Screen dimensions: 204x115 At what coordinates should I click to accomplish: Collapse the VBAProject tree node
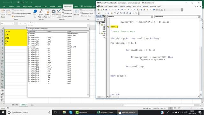(x=97, y=23)
